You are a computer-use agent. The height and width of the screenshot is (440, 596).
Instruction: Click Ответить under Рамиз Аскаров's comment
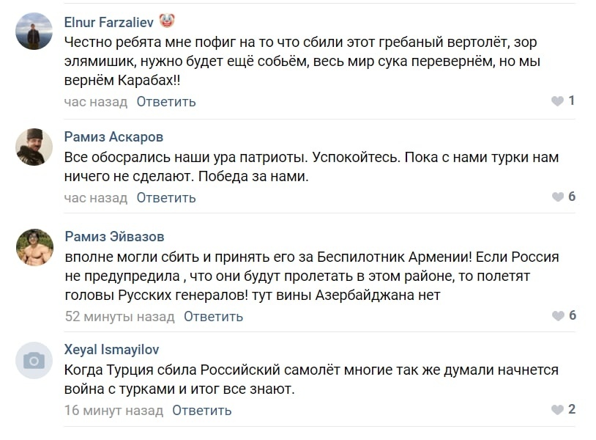[166, 197]
